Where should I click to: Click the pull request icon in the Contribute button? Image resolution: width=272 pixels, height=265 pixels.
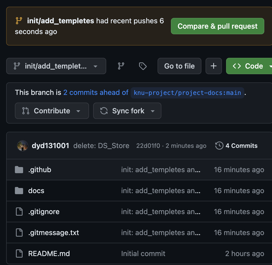point(26,111)
